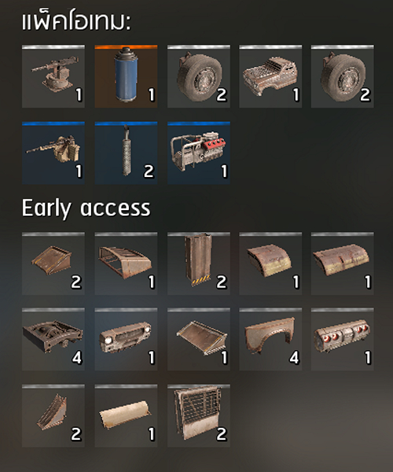Click the blue-rarity heavy machine gun item
Viewport: 393px width, 472px height.
pyautogui.click(x=53, y=153)
